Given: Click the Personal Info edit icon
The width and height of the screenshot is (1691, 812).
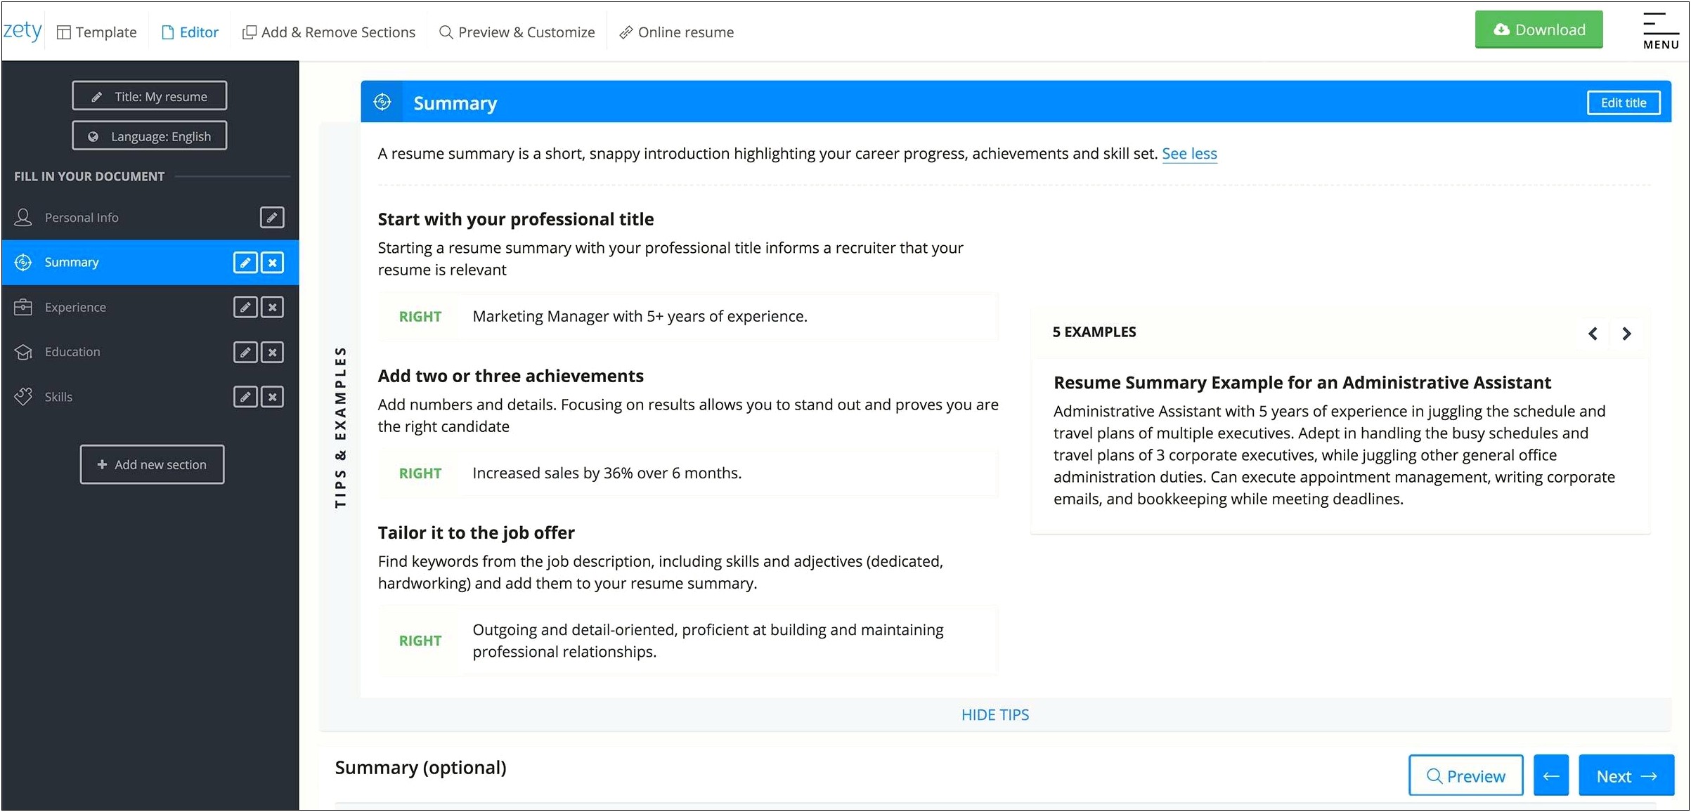Looking at the screenshot, I should 274,216.
